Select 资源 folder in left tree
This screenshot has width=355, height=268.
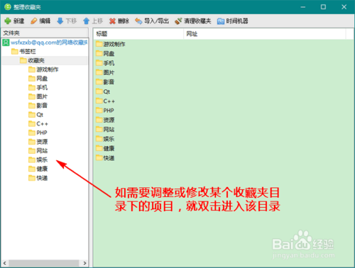pyautogui.click(x=38, y=142)
